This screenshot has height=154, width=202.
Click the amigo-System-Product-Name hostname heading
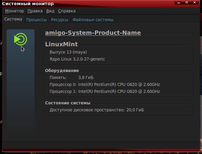93,33
